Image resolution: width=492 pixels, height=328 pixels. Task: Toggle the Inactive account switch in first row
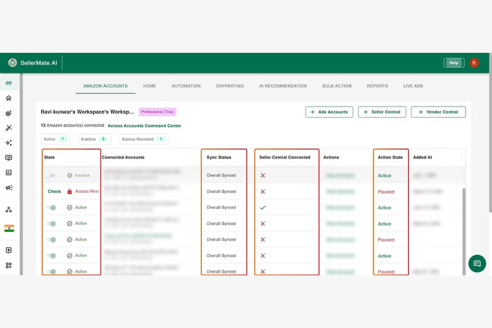coord(51,175)
